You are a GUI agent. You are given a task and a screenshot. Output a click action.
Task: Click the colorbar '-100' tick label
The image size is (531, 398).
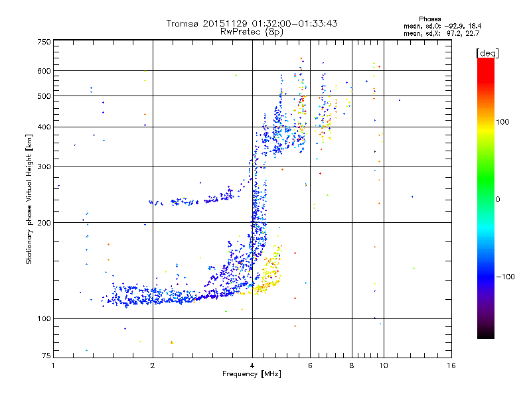(506, 277)
